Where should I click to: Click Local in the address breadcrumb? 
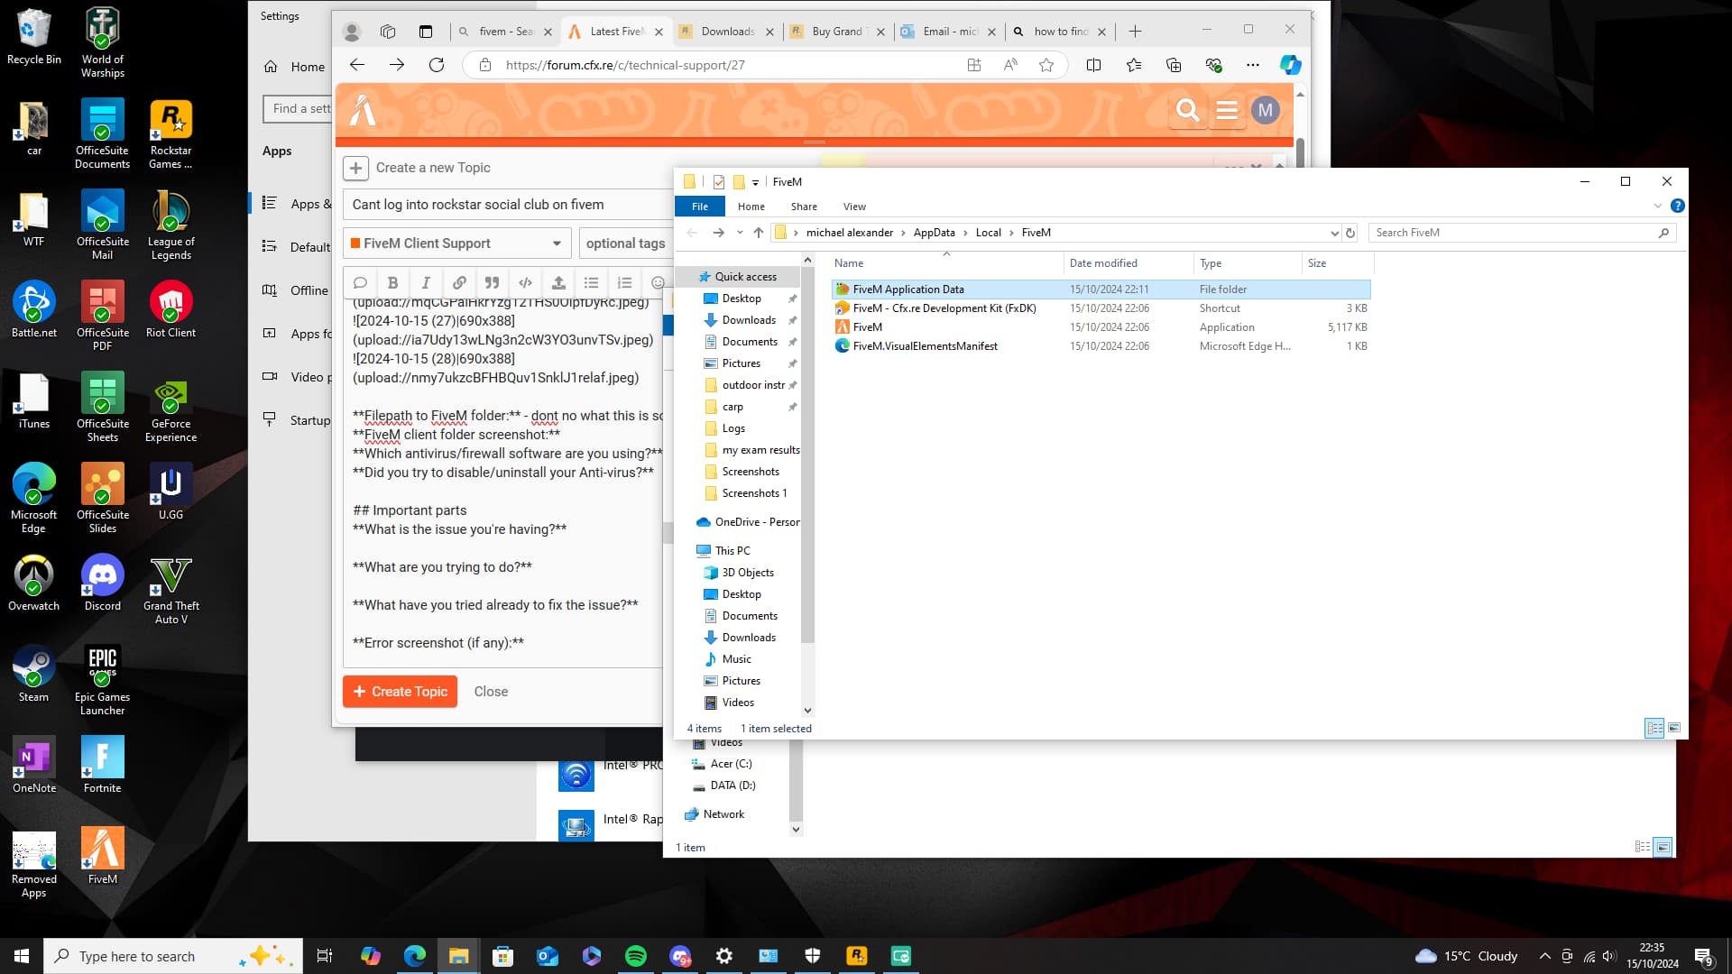[988, 233]
